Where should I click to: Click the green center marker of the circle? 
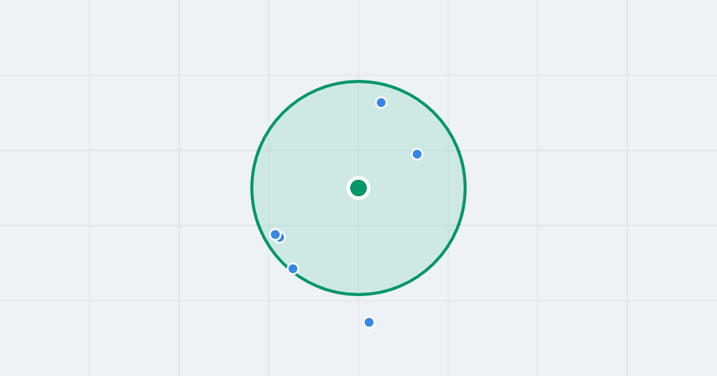click(x=358, y=188)
